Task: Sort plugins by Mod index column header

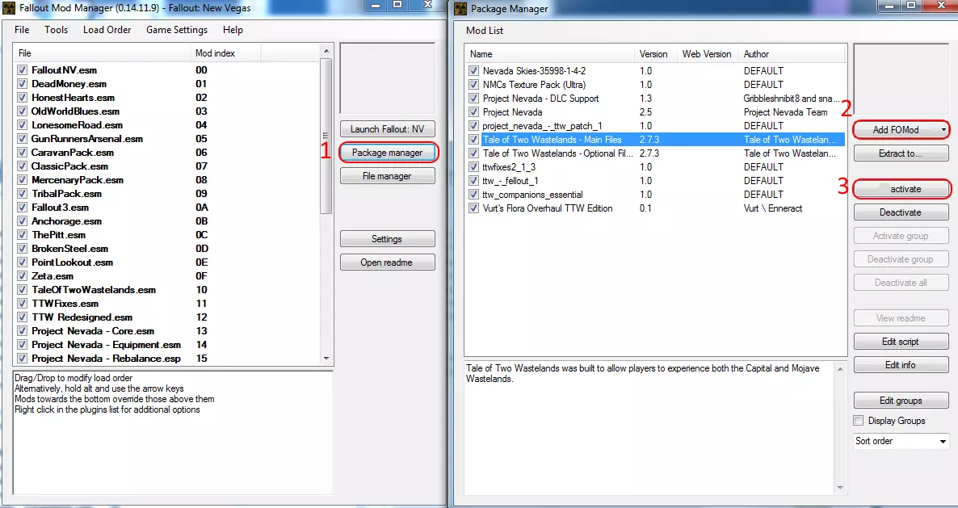Action: pyautogui.click(x=226, y=53)
